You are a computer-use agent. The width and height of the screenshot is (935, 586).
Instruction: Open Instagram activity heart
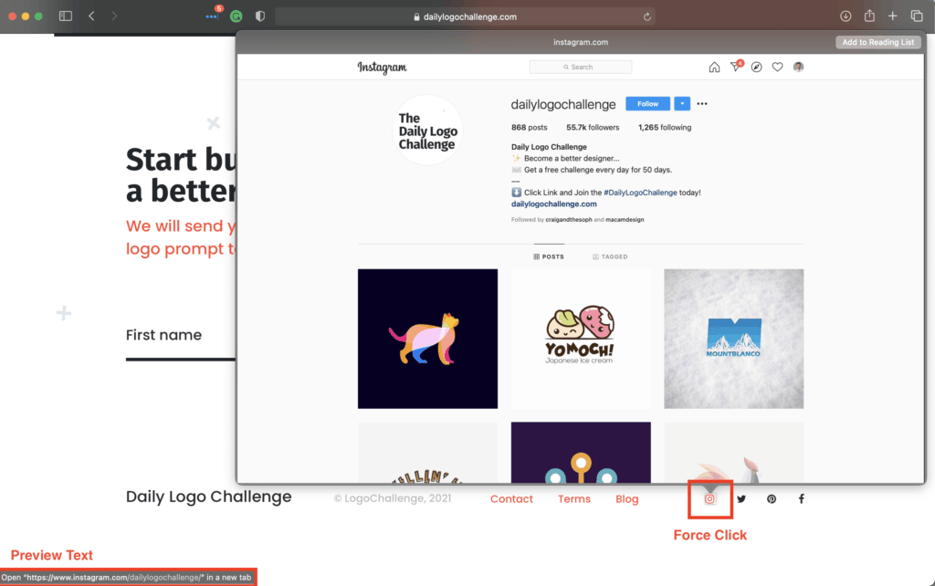tap(778, 67)
